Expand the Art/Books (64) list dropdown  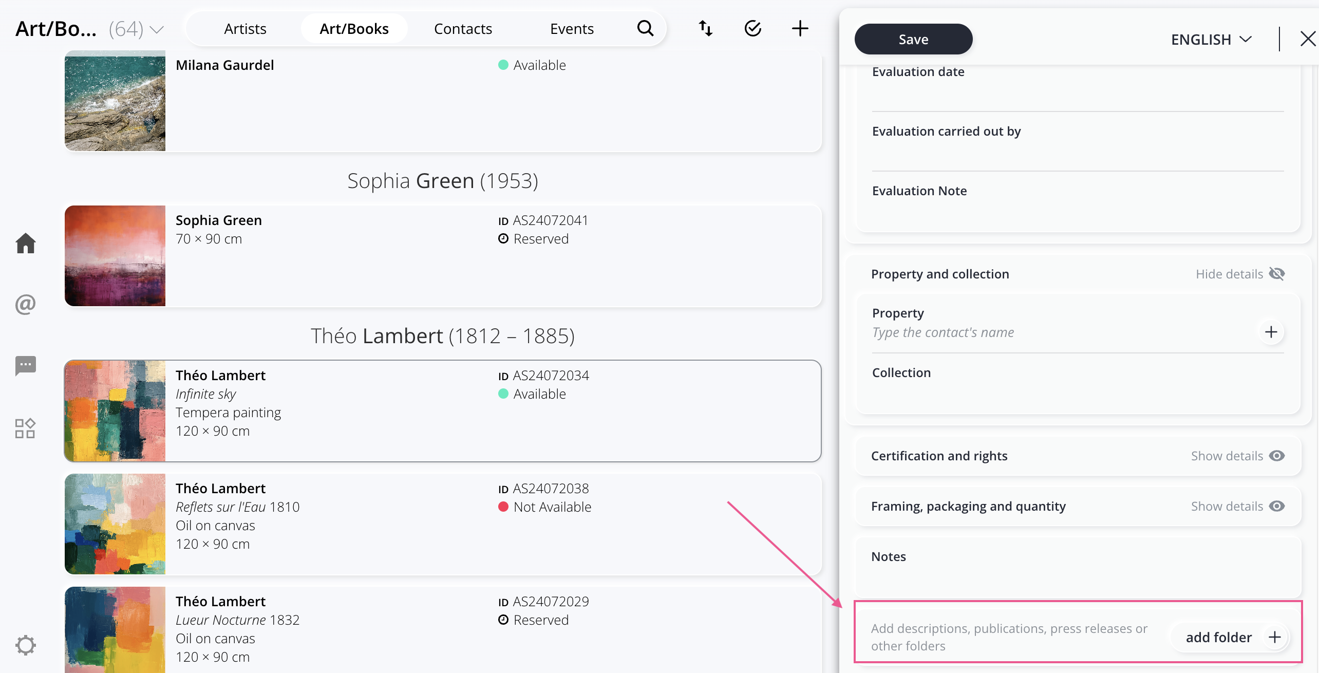pyautogui.click(x=157, y=29)
